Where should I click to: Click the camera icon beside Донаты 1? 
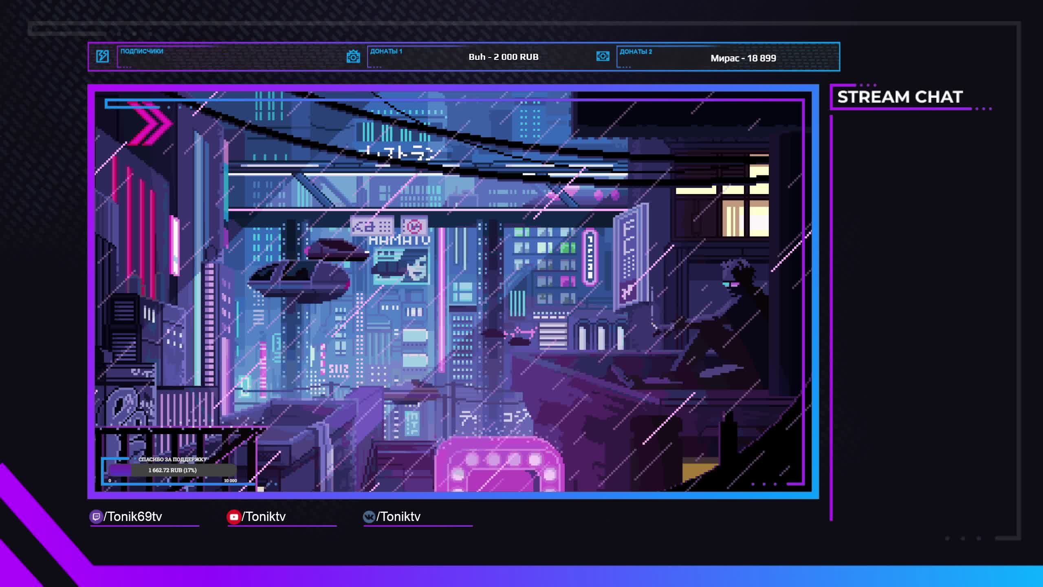pos(353,56)
